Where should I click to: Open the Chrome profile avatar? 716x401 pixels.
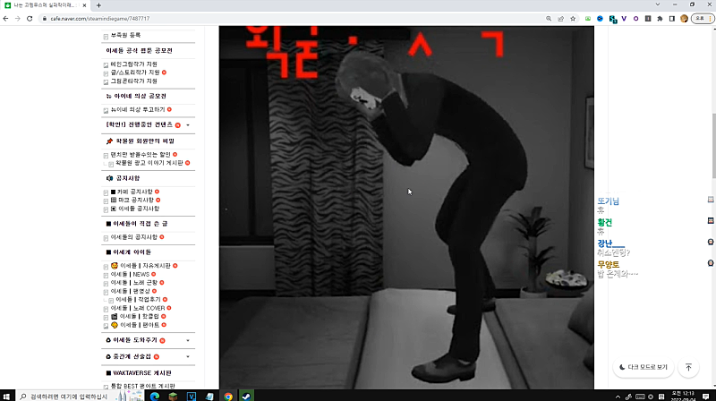684,19
